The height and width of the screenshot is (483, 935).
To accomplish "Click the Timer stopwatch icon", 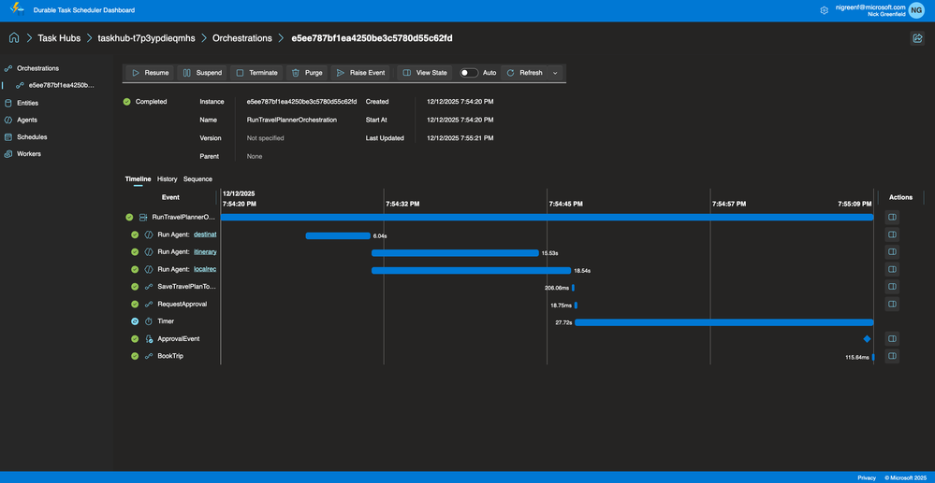I will click(149, 321).
